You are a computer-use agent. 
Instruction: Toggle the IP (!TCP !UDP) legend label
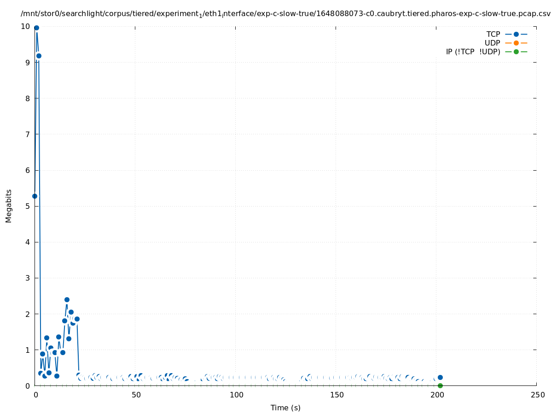pos(473,52)
